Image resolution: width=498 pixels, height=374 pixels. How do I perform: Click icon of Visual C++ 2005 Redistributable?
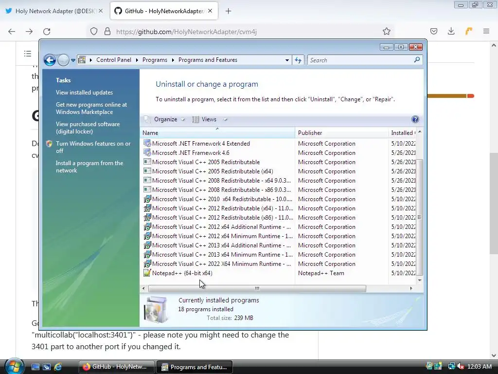click(147, 162)
